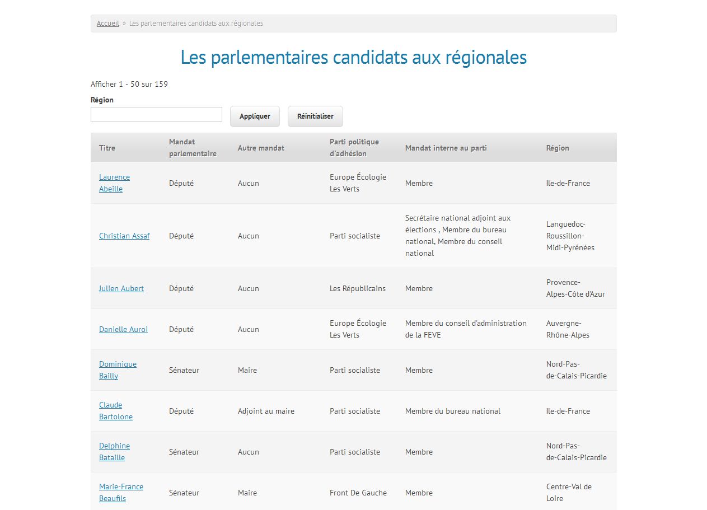Image resolution: width=707 pixels, height=510 pixels.
Task: Click the Autre mandat column header
Action: pyautogui.click(x=261, y=148)
